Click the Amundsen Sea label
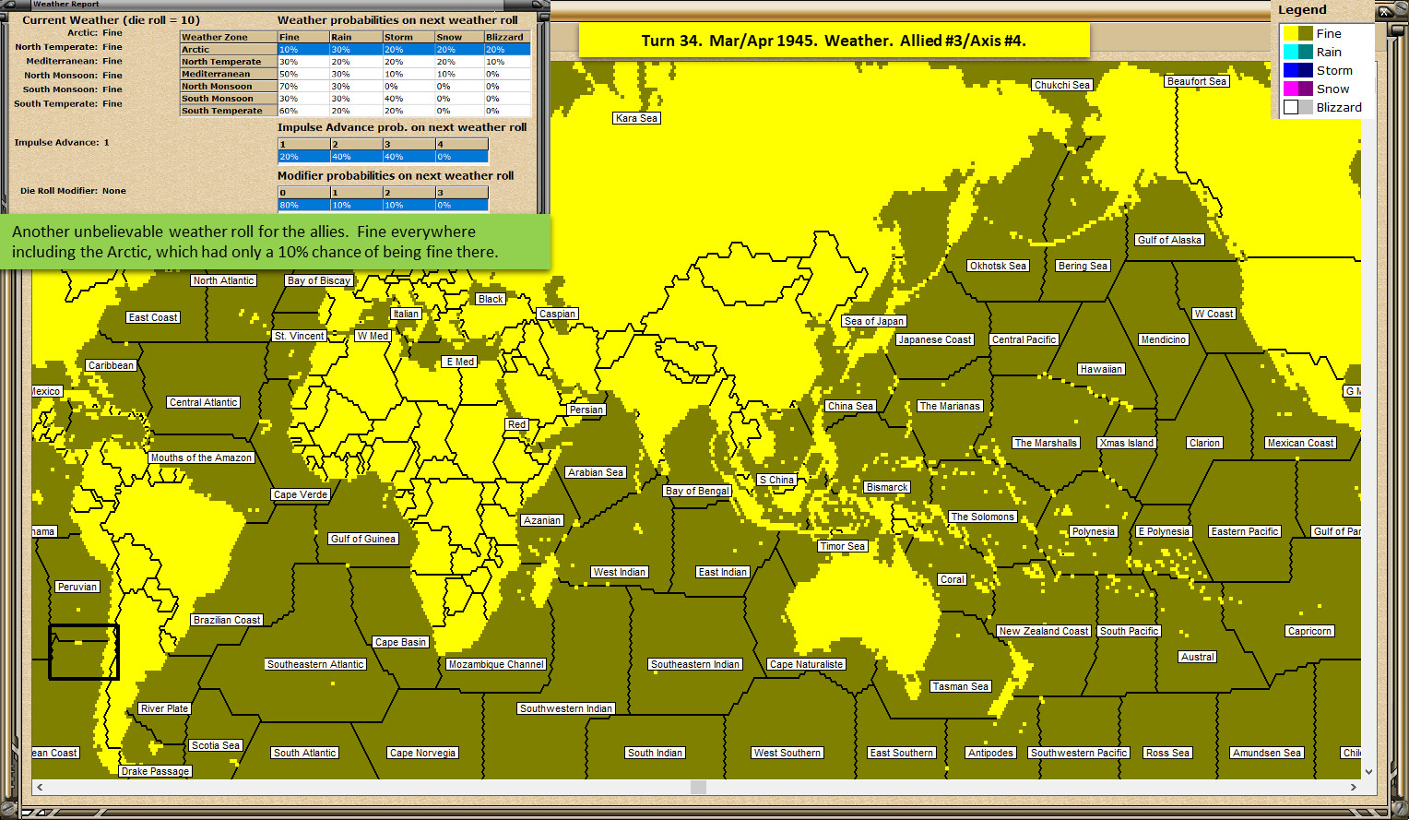1409x820 pixels. click(1267, 753)
